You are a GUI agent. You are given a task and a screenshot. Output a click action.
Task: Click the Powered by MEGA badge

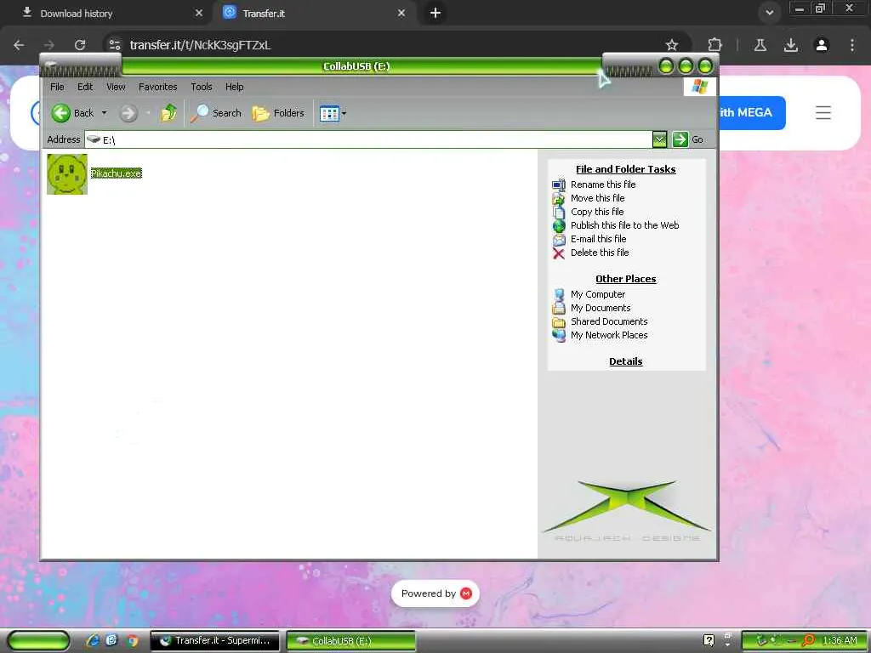(435, 593)
